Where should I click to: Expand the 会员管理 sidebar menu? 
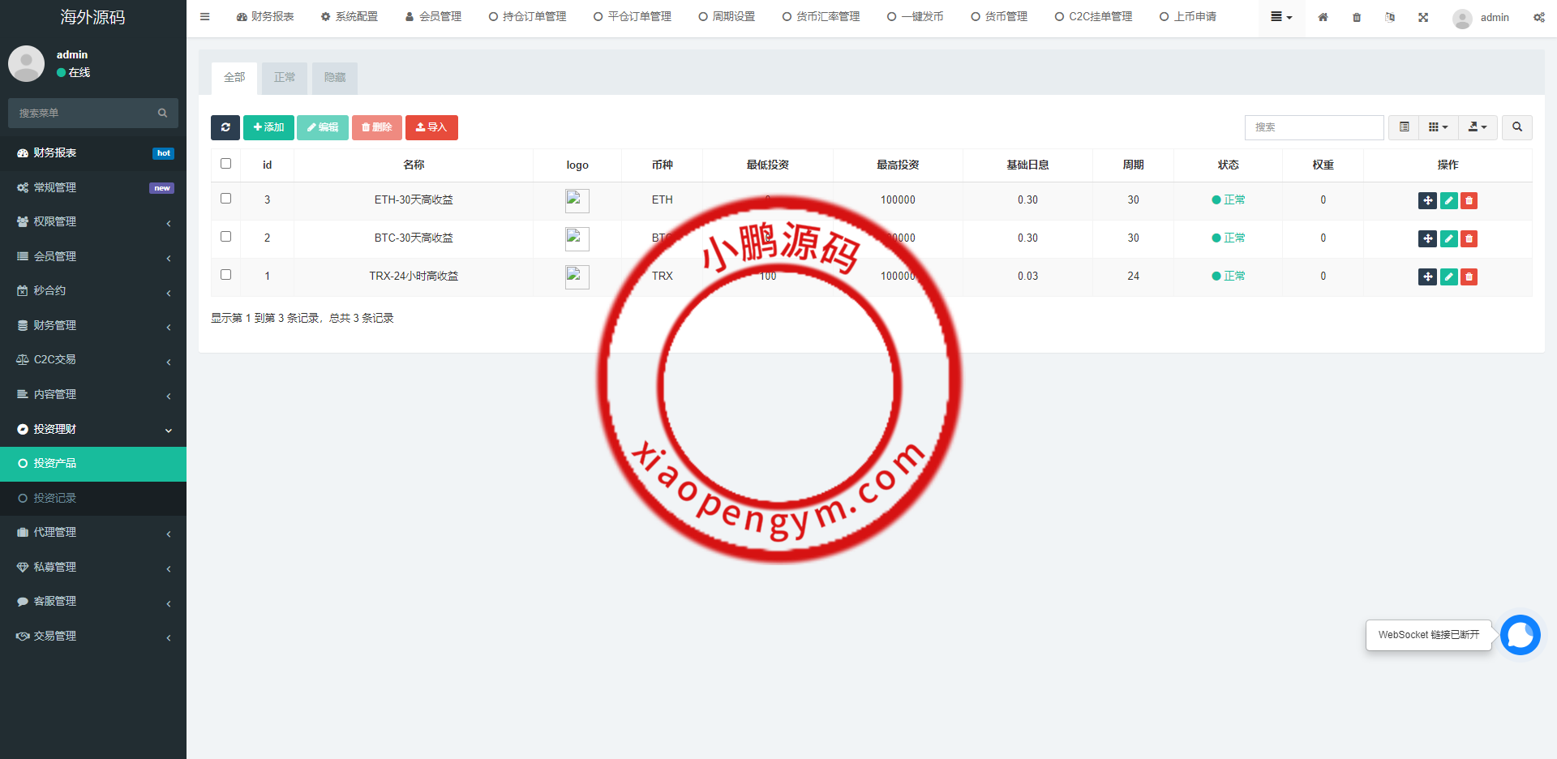[93, 256]
